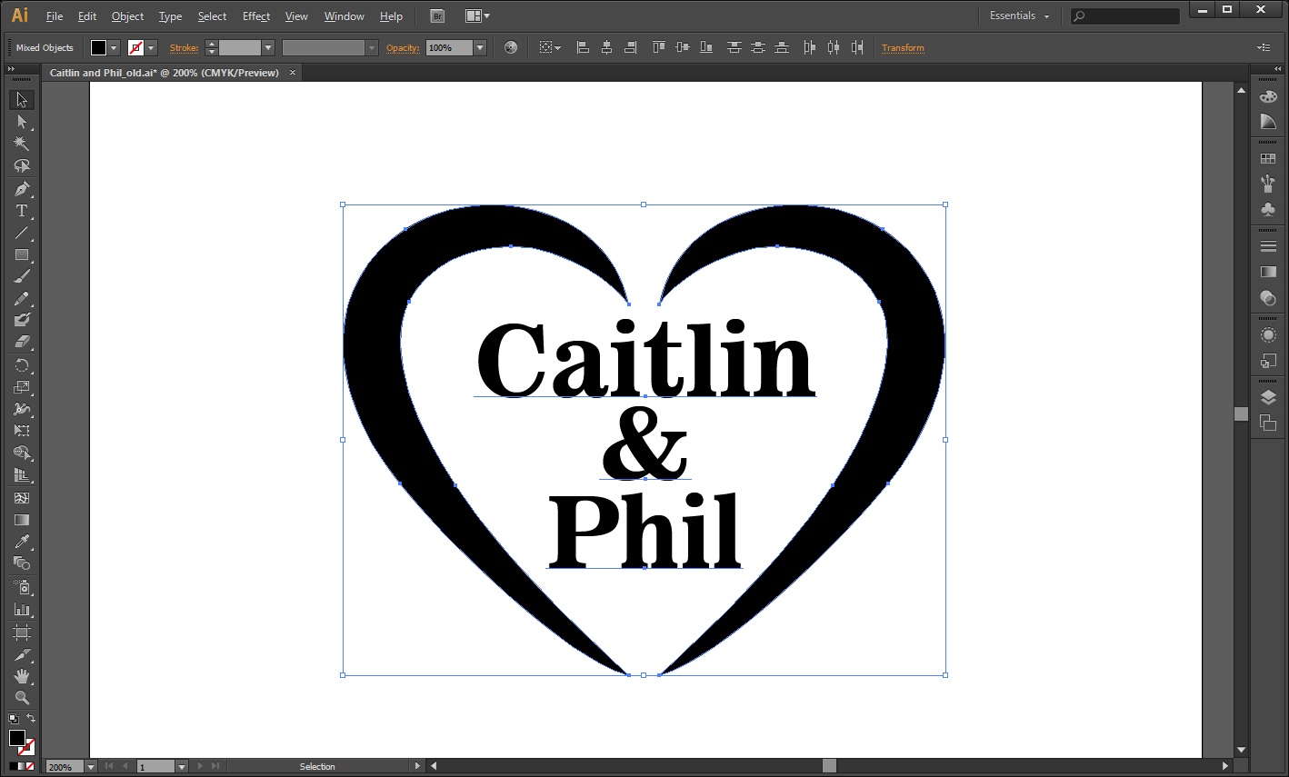Open the Color Guide panel
Viewport: 1289px width, 777px height.
1267,121
